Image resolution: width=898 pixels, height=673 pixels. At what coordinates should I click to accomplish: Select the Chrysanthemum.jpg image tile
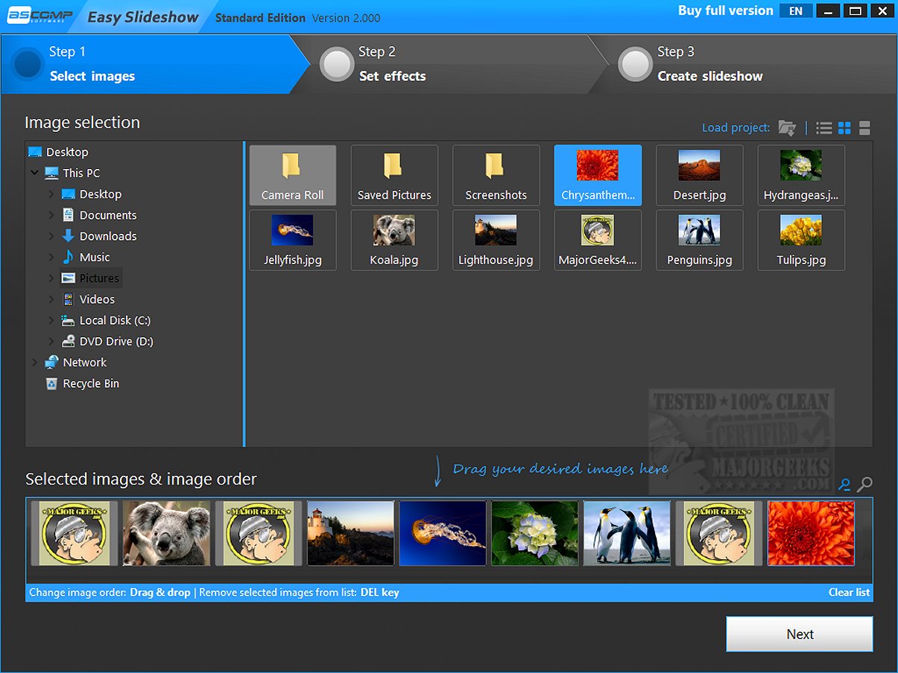pos(597,175)
